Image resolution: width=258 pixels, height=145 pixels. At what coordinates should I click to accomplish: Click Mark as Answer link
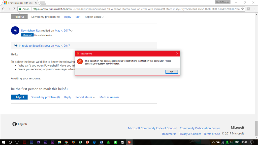(x=109, y=97)
